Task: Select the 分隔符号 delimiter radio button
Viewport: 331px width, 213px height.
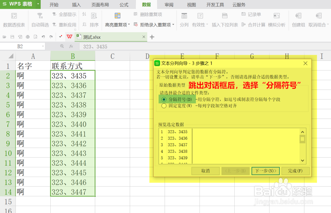Action: tap(164, 99)
